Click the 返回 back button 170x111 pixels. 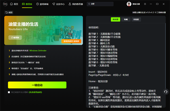point(9,12)
